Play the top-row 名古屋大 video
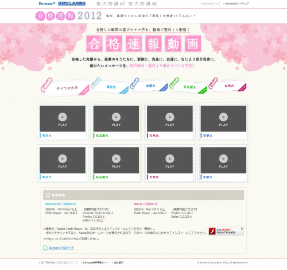Viewport: 287px width, 270px height. click(x=116, y=118)
